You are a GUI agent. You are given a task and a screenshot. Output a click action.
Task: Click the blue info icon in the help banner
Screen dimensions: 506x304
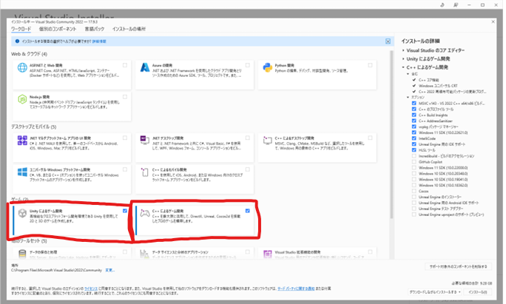(17, 41)
